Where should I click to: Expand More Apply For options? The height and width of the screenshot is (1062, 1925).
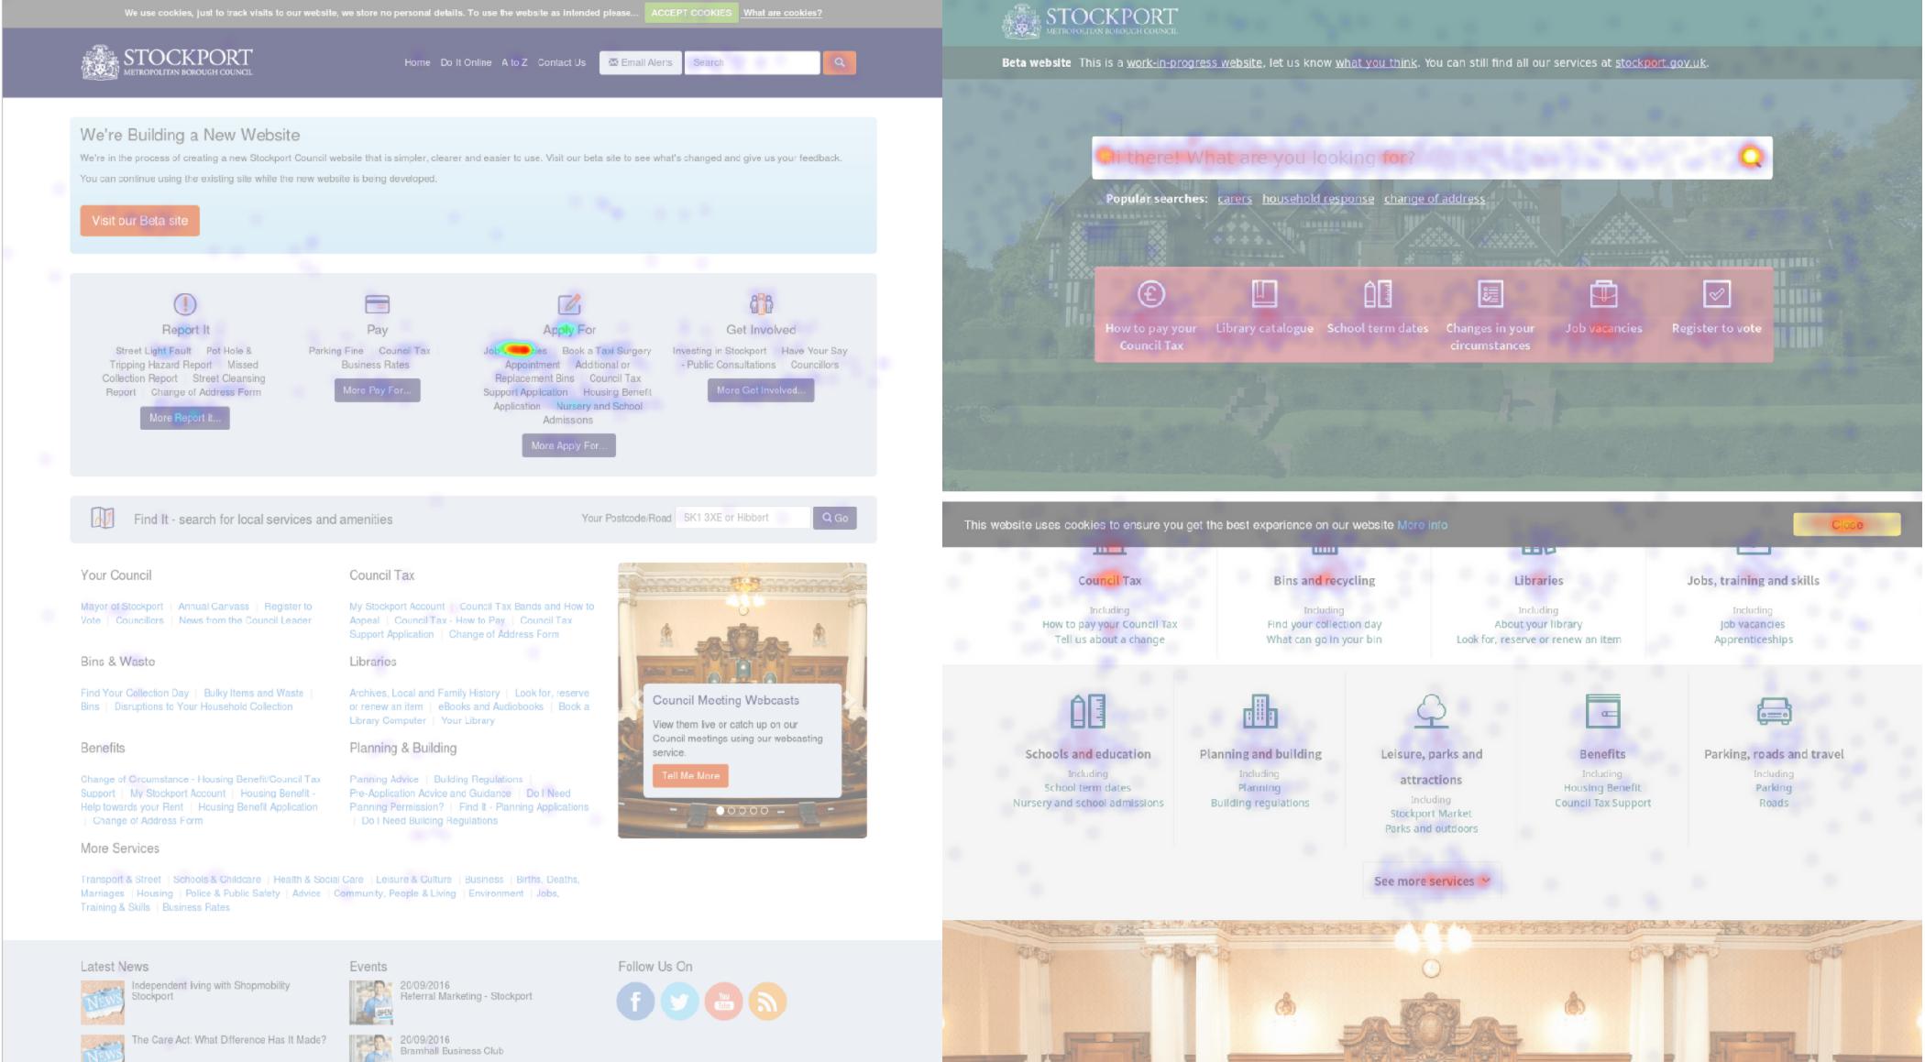[566, 444]
